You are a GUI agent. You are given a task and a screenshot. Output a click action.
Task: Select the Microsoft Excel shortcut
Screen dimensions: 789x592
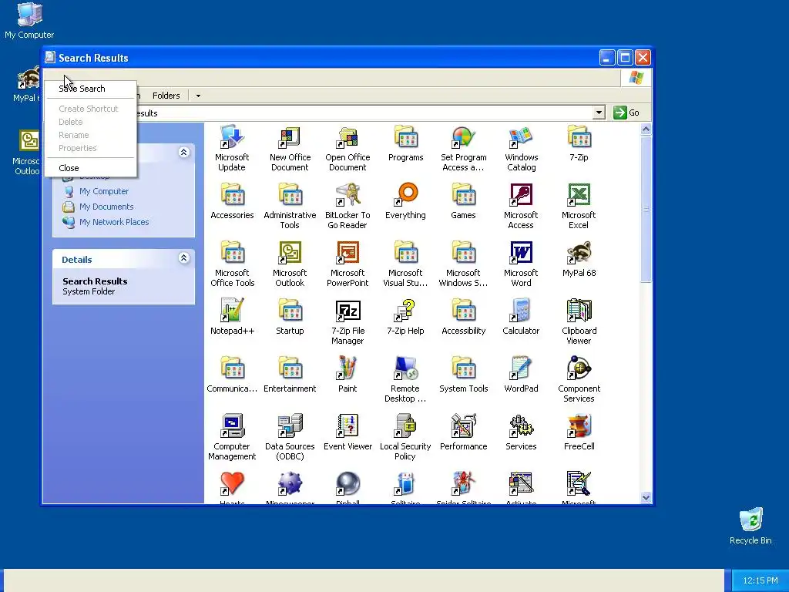pyautogui.click(x=579, y=207)
